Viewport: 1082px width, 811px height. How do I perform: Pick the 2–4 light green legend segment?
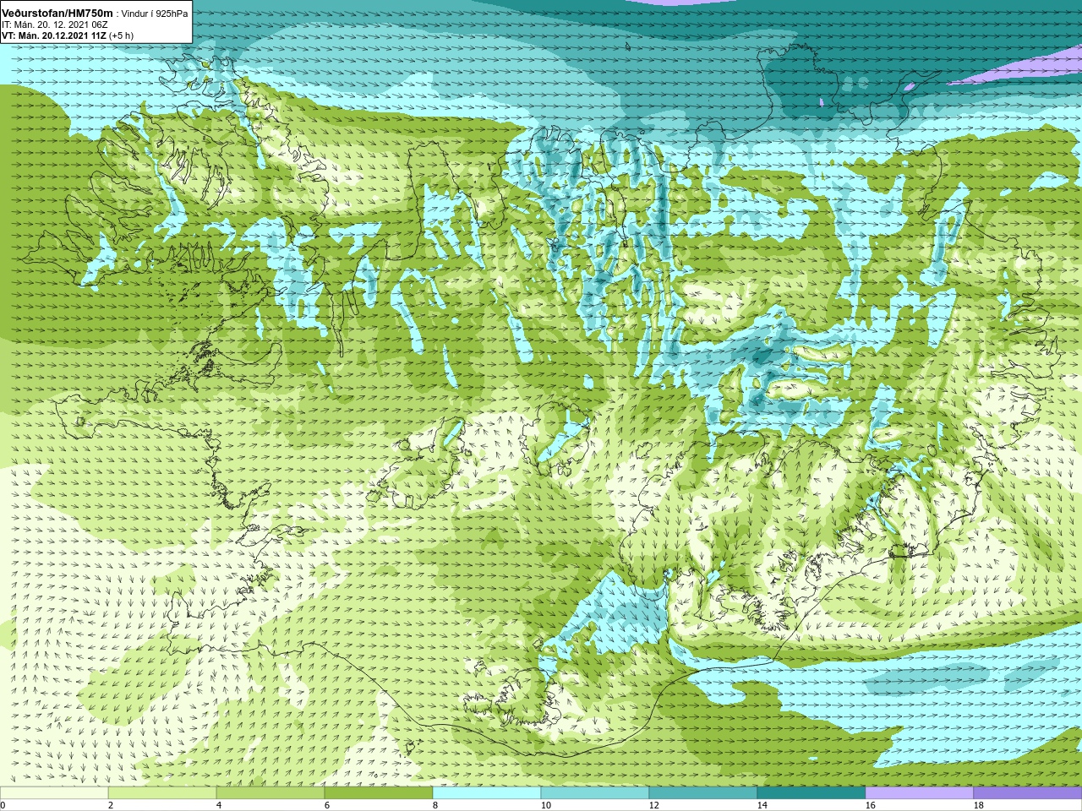pos(162,793)
